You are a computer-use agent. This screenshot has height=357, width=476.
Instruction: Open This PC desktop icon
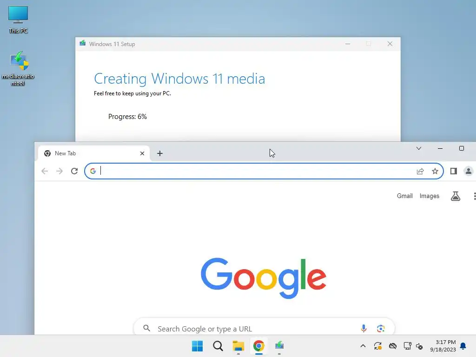point(18,19)
